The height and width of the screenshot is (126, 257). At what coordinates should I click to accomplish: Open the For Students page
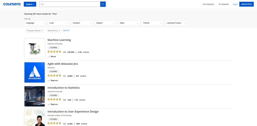[x=224, y=4]
